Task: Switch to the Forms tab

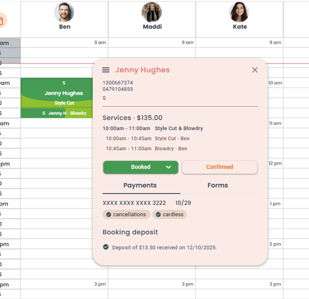Action: (217, 185)
